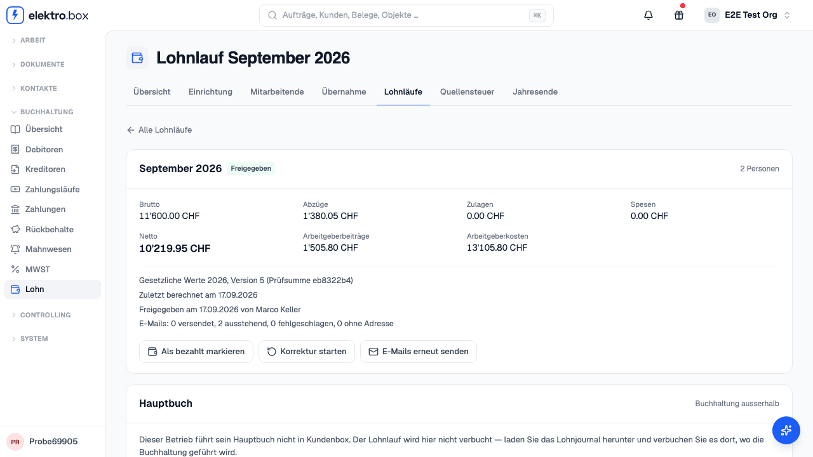Screen dimensions: 813x457
Task: Click Als bezahlt markieren button
Action: [x=196, y=352]
